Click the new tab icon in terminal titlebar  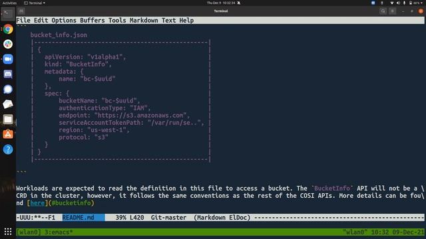(21, 11)
